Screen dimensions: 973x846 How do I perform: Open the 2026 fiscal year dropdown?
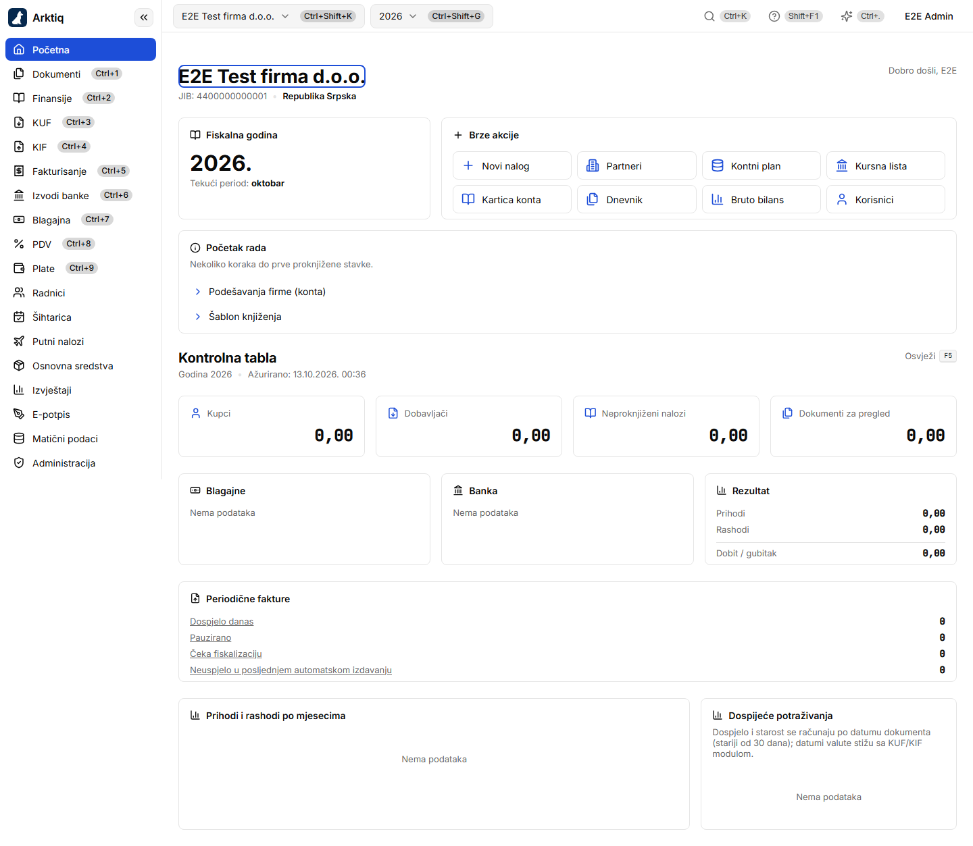pos(432,16)
